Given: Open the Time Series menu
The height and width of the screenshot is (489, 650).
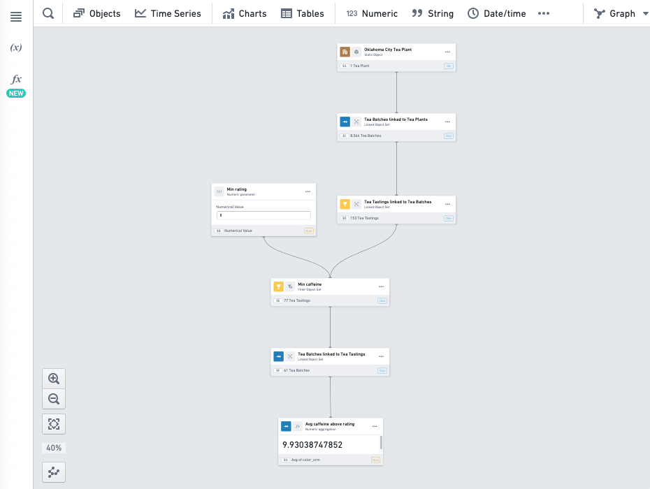Looking at the screenshot, I should tap(168, 14).
